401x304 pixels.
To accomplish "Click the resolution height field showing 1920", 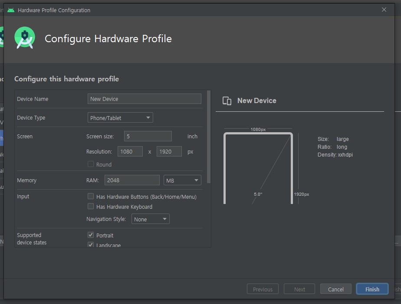I will [x=169, y=151].
